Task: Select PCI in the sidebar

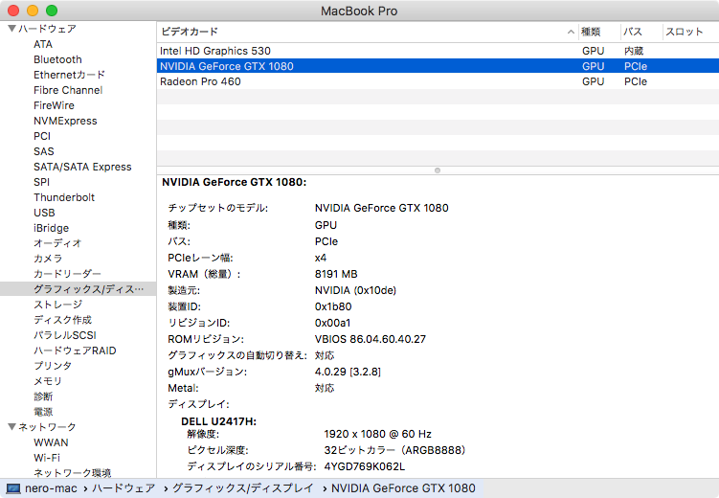Action: point(42,136)
